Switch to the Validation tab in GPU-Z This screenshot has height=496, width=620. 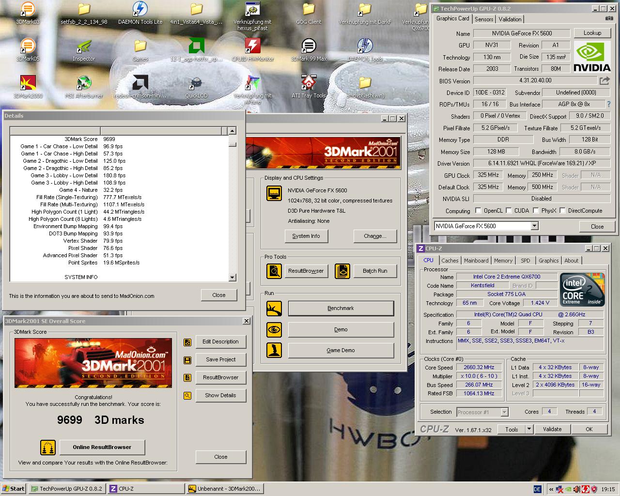click(510, 19)
